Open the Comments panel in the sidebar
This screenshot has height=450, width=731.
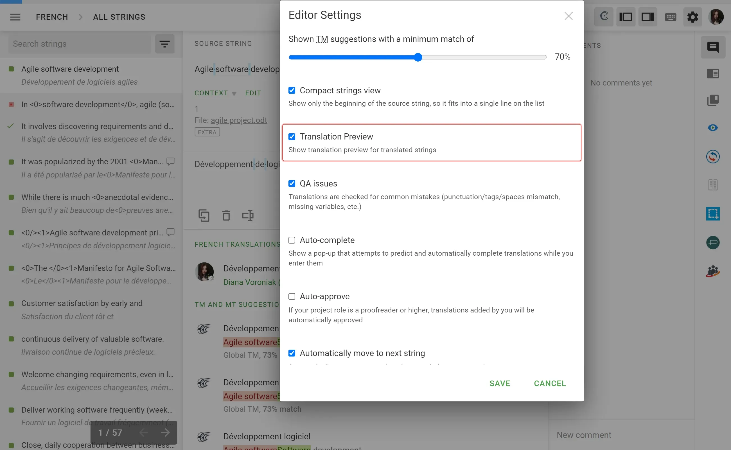713,47
